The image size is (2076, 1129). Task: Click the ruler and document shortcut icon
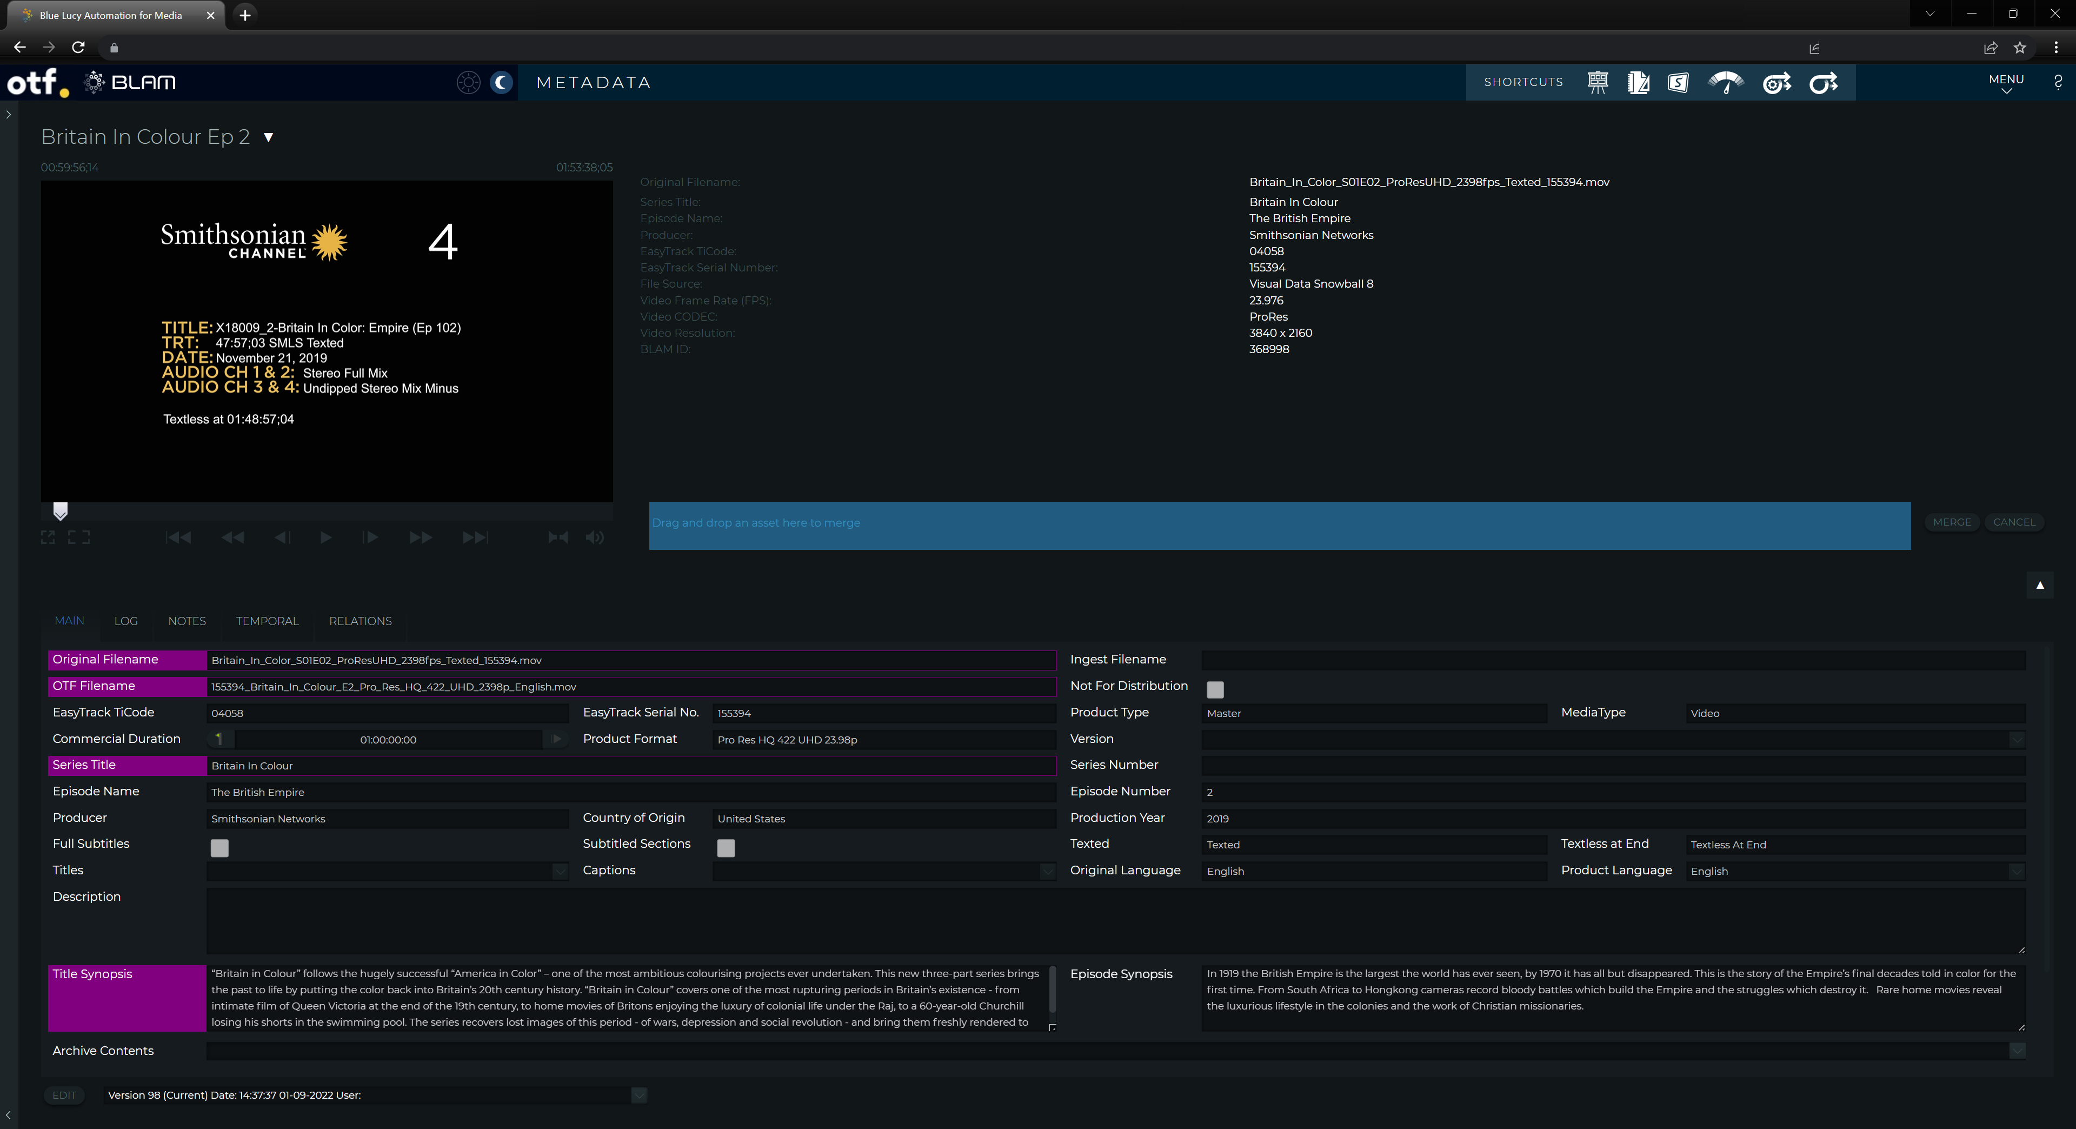click(x=1638, y=82)
